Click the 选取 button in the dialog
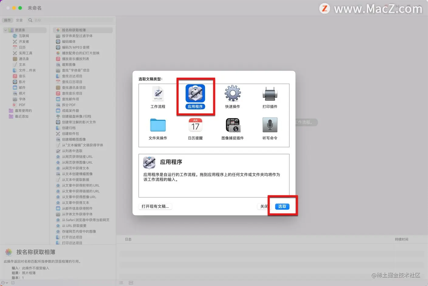 [x=282, y=206]
